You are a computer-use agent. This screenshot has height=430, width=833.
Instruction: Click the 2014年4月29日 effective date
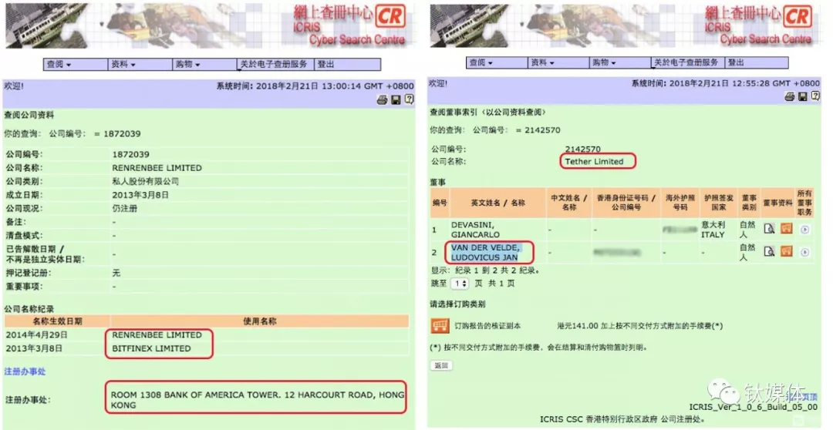[37, 335]
